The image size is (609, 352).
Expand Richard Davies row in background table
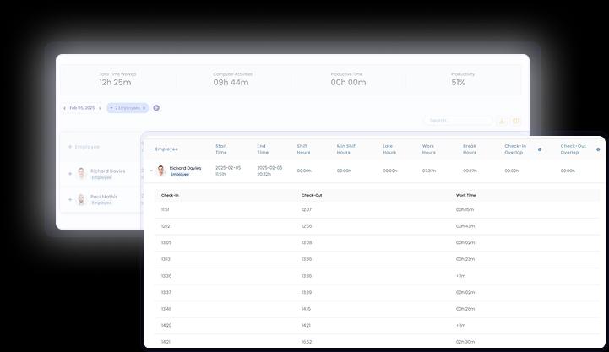click(x=70, y=173)
